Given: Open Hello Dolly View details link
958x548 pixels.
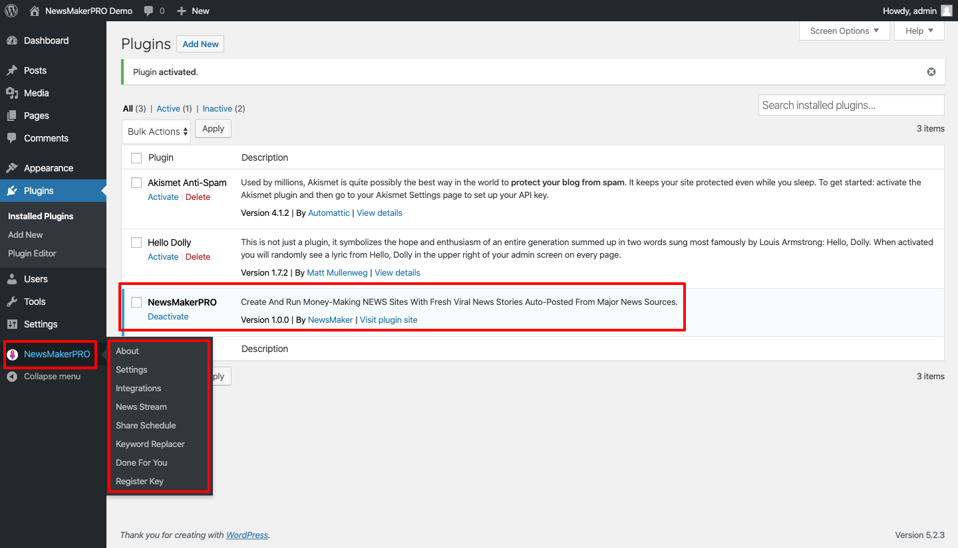Looking at the screenshot, I should (x=397, y=273).
